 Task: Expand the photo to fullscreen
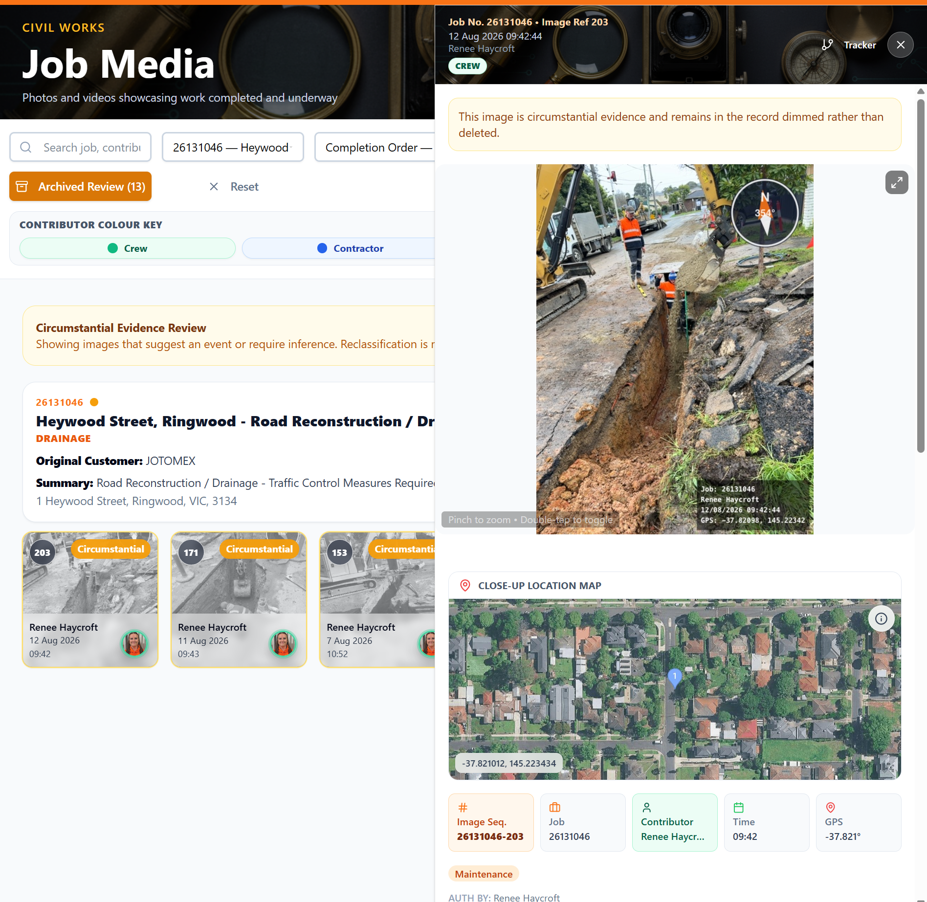point(896,183)
